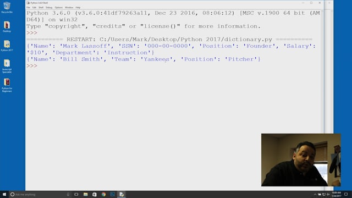Select the Desktop shortcut icon on desktop

point(7,27)
